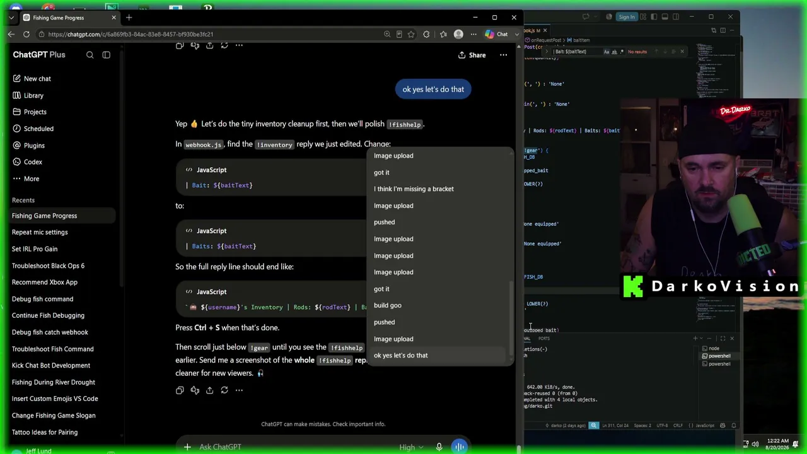The image size is (807, 454).
Task: Open three-dot conversation options beside Share
Action: point(503,55)
